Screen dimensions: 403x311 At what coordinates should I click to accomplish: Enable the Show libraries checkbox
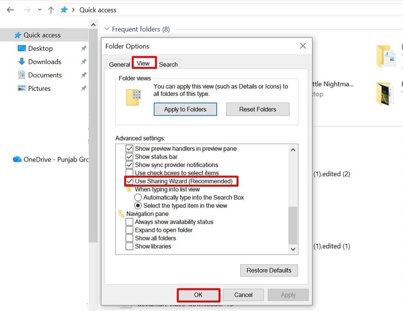pos(130,246)
